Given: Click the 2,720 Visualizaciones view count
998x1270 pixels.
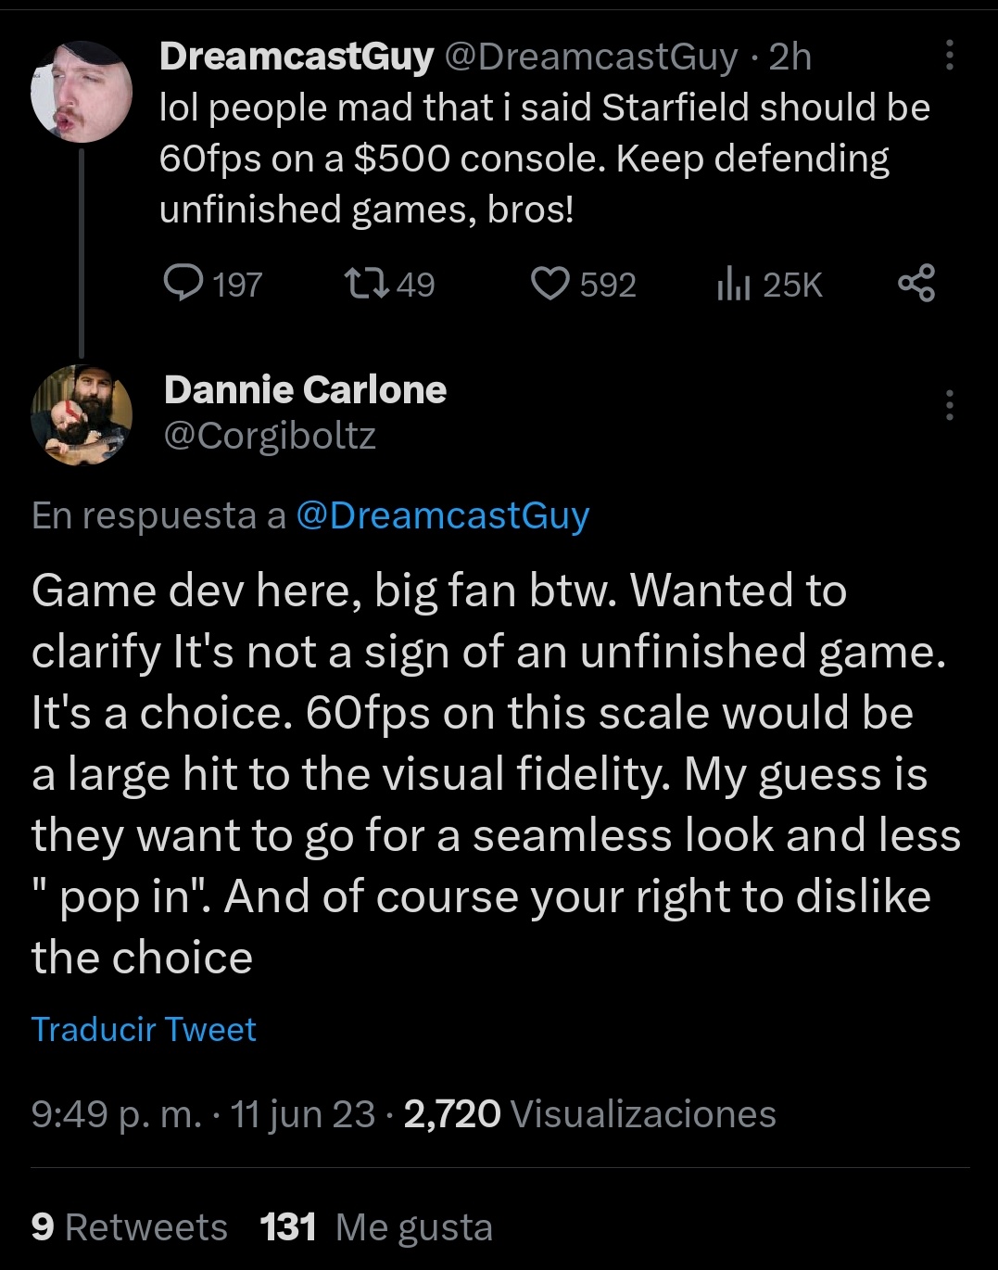Looking at the screenshot, I should coord(590,1113).
